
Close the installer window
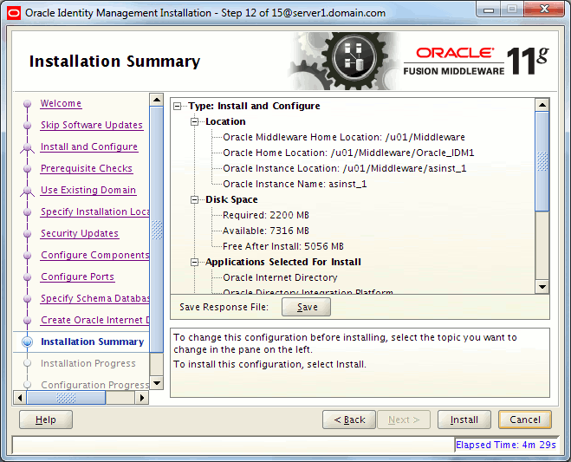click(x=544, y=10)
